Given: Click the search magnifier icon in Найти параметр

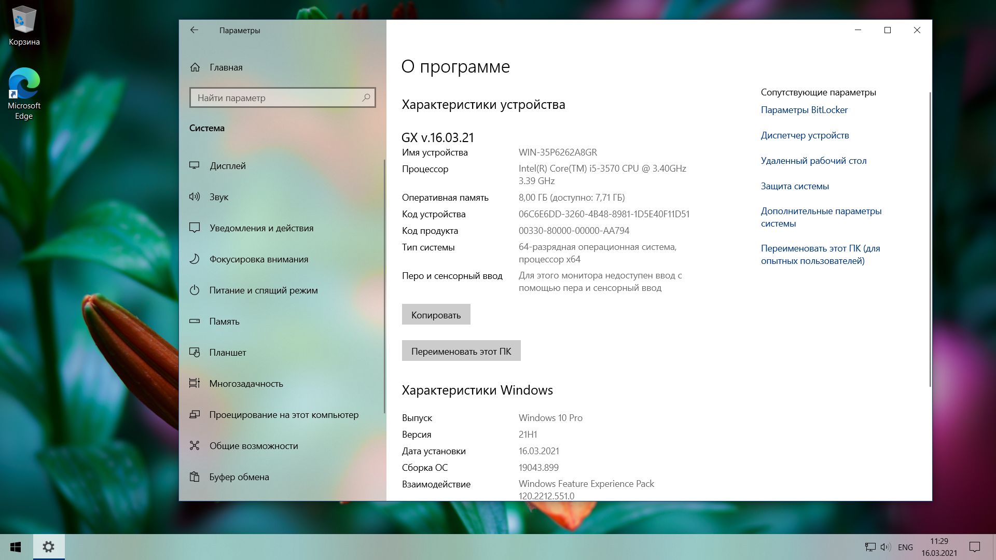Looking at the screenshot, I should point(366,97).
